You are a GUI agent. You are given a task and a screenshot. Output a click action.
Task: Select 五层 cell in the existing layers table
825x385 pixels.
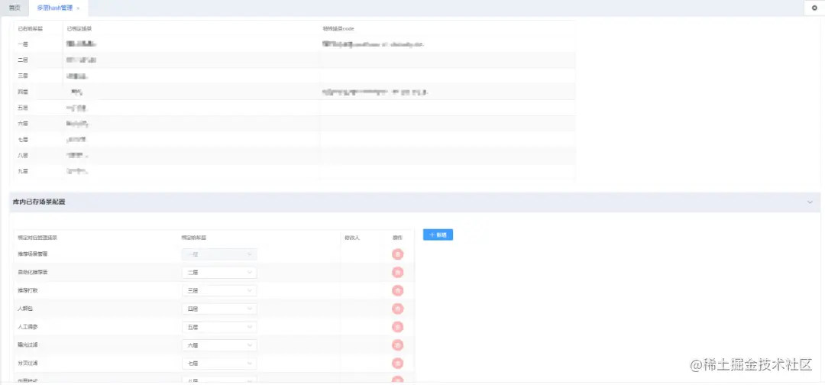(23, 108)
